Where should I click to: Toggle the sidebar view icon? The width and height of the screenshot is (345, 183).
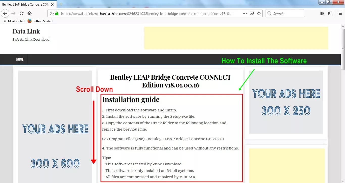(330, 14)
